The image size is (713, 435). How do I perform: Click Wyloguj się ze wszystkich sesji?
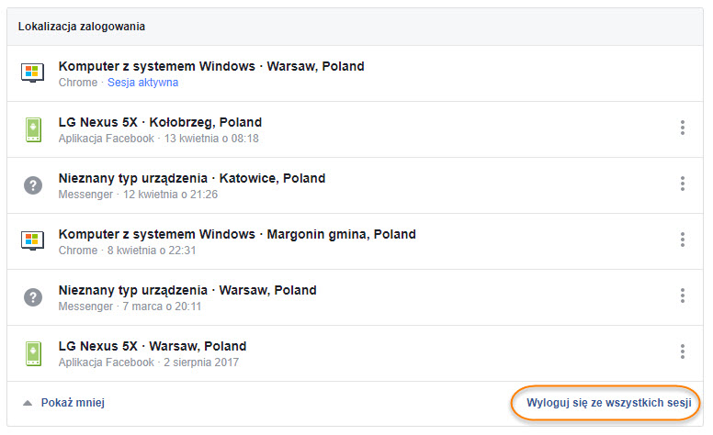coord(609,403)
